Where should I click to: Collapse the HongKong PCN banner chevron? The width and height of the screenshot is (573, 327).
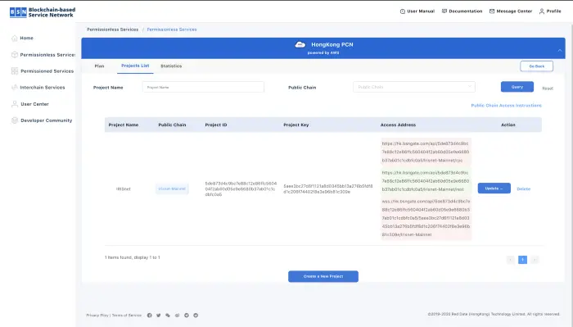560,50
